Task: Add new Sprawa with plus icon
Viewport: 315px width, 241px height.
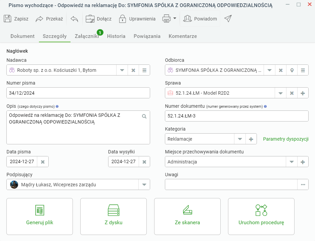Action: click(x=303, y=93)
